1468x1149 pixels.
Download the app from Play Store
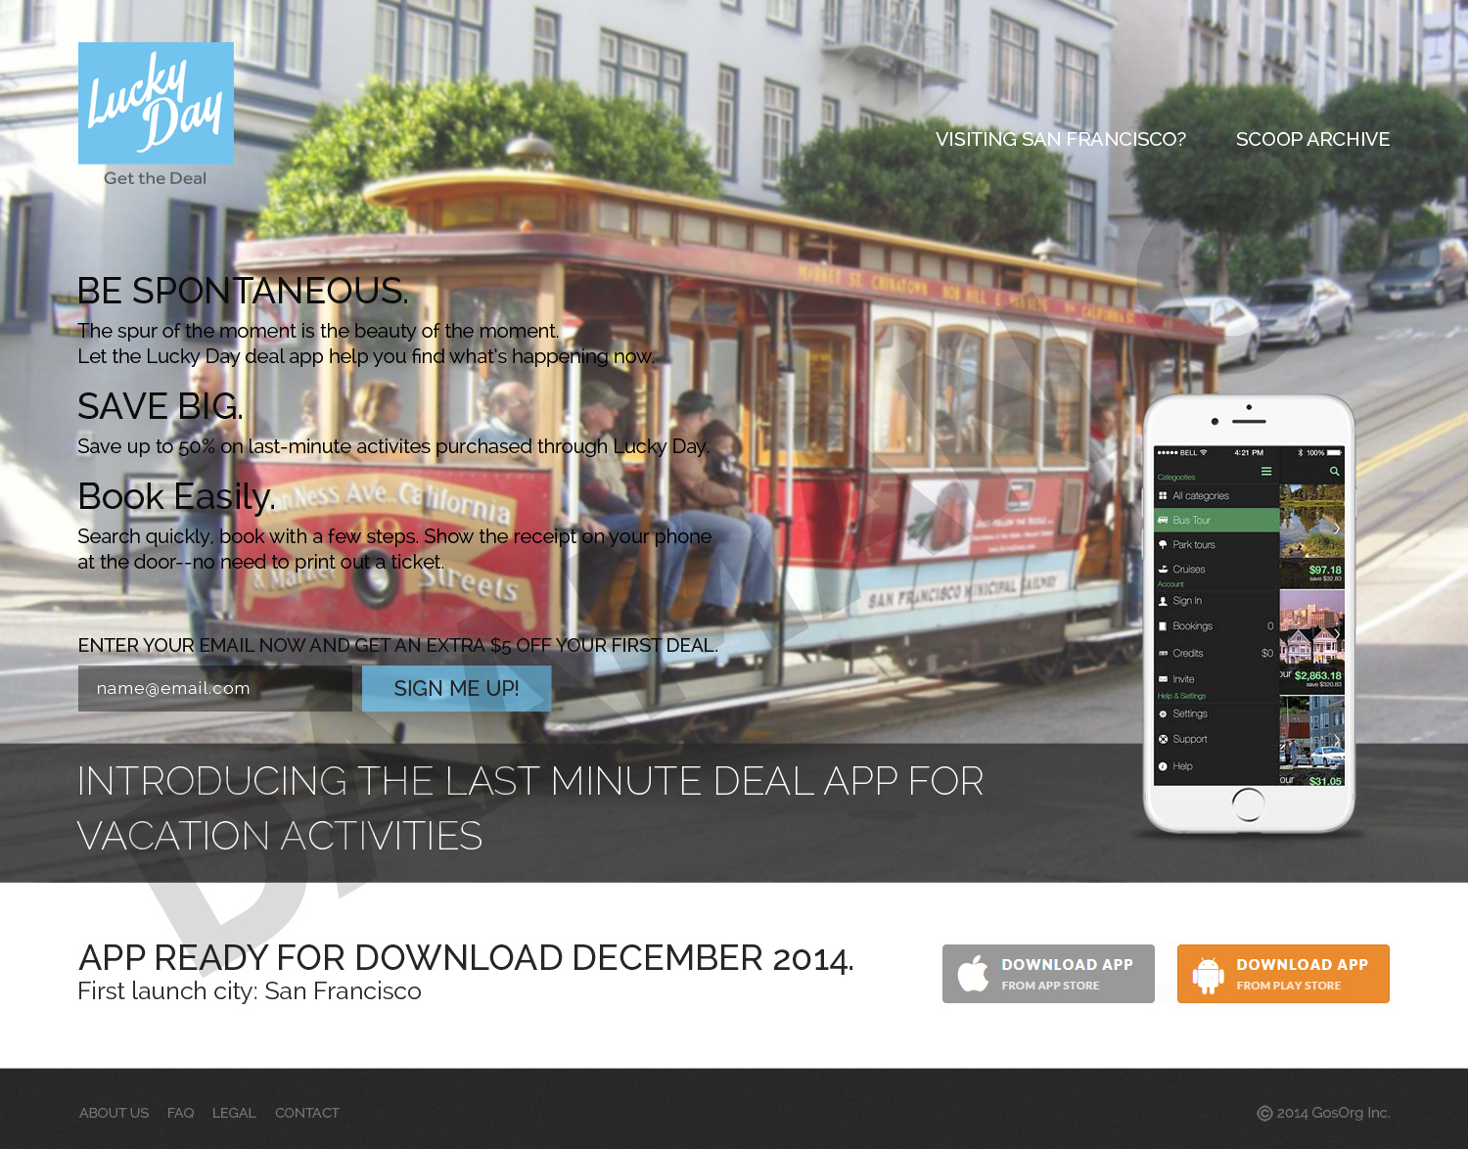tap(1283, 974)
